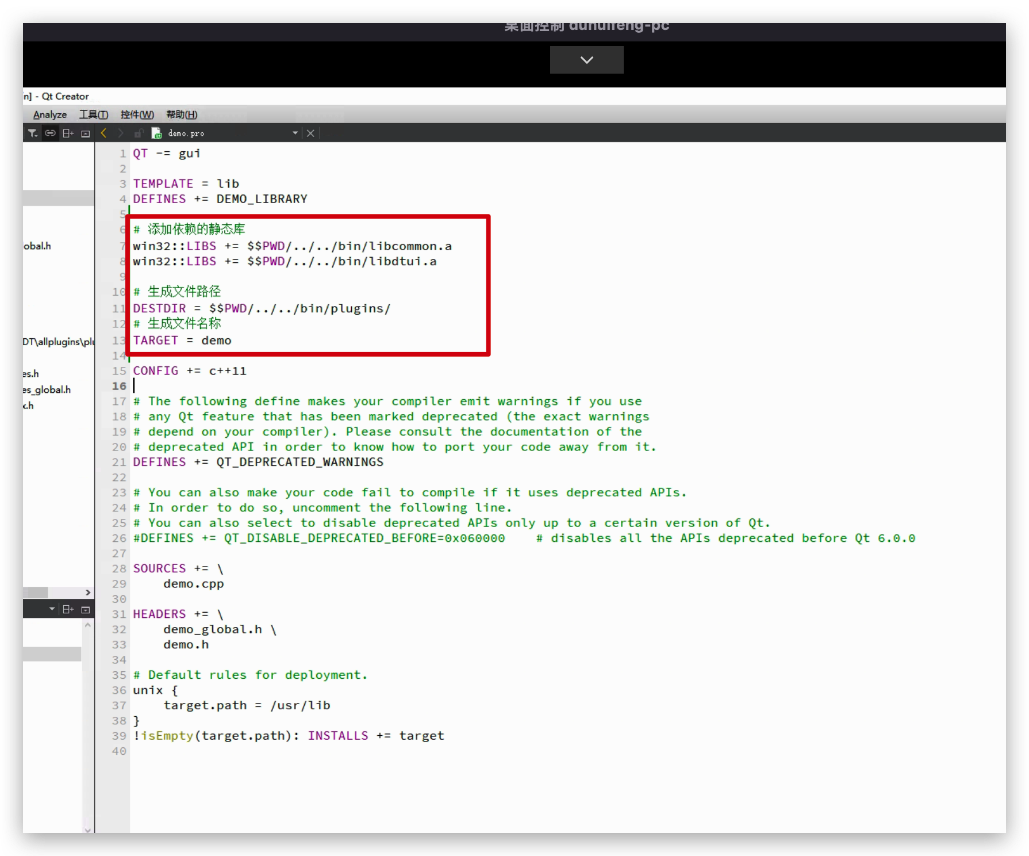Click the QT_DEPRECATED_WARNINGS define line
The width and height of the screenshot is (1029, 856).
[258, 462]
